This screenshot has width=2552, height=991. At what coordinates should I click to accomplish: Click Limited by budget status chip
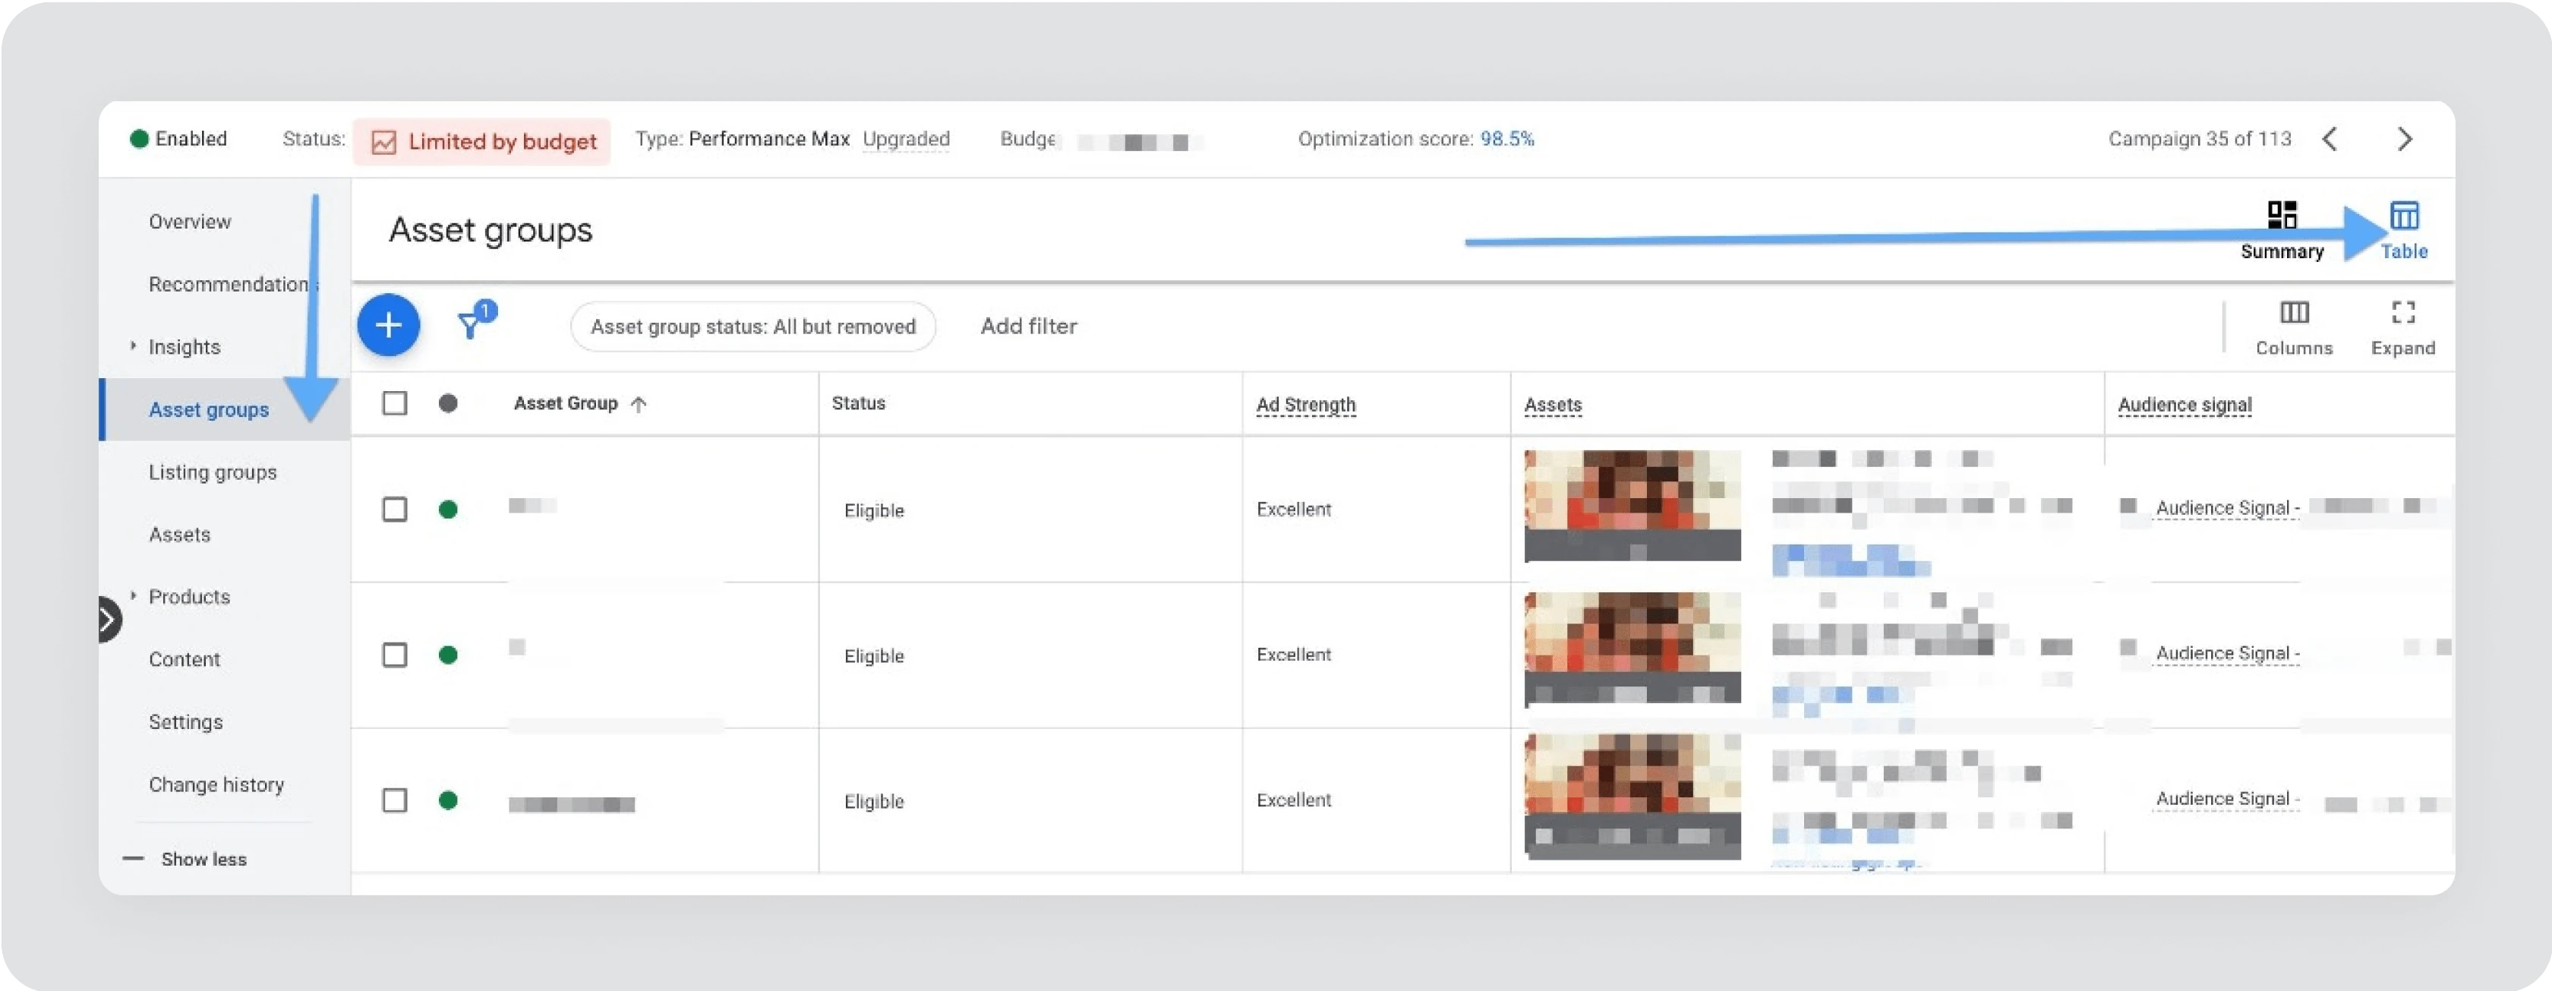[x=484, y=142]
